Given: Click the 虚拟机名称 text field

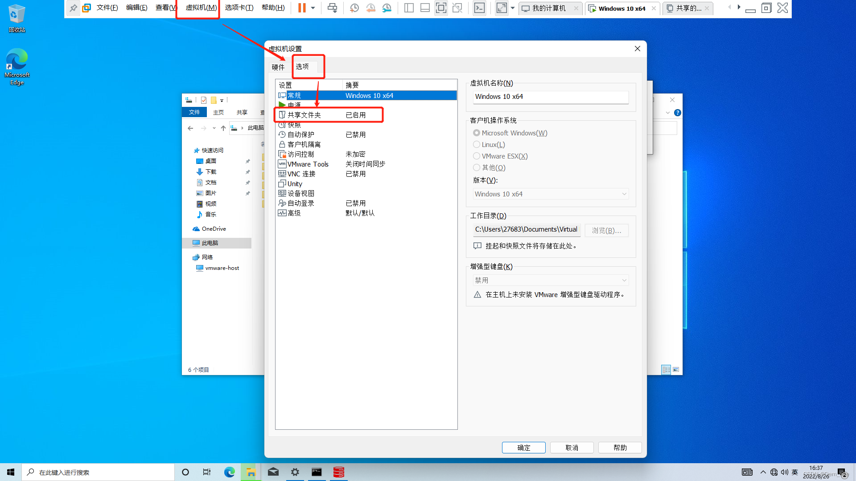Looking at the screenshot, I should point(551,97).
